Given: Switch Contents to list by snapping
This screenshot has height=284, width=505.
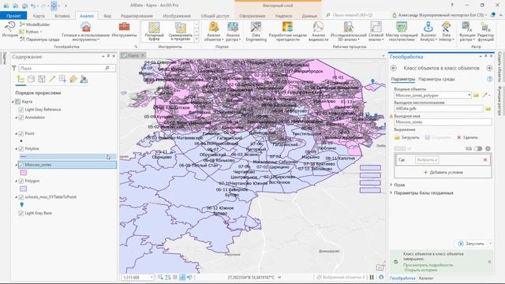Looking at the screenshot, I should [x=62, y=79].
